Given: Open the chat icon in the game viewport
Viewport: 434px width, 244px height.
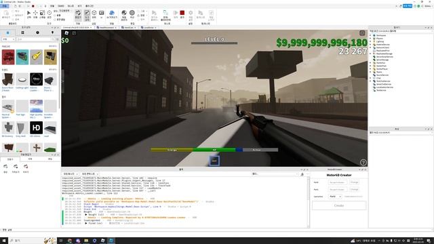Looking at the screenshot, I should [x=74, y=33].
